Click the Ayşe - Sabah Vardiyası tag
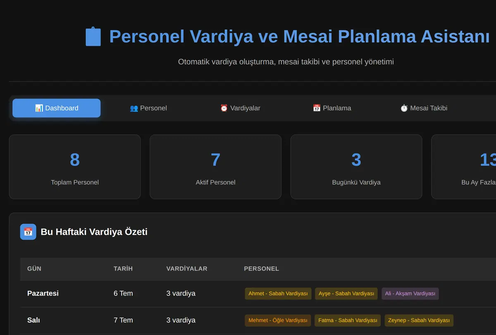The height and width of the screenshot is (335, 496). (x=346, y=294)
